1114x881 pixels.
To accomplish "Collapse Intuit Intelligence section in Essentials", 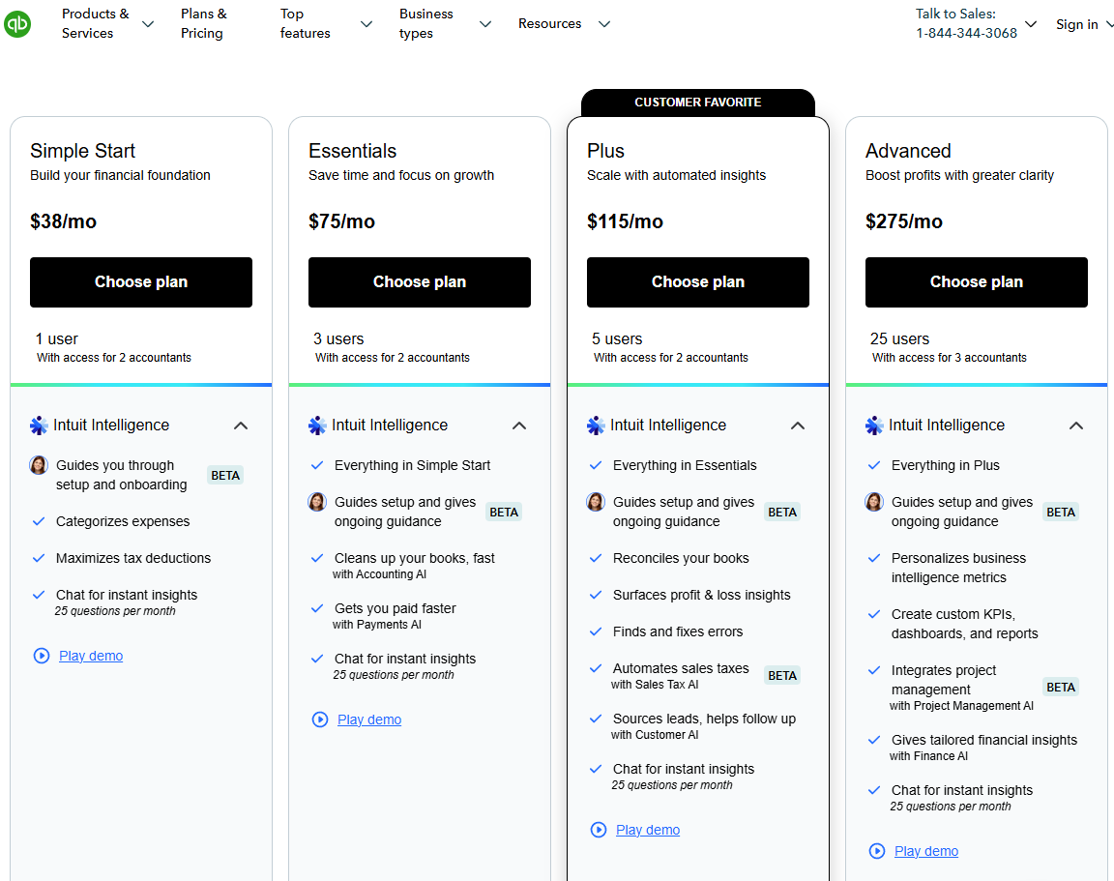I will coord(519,426).
